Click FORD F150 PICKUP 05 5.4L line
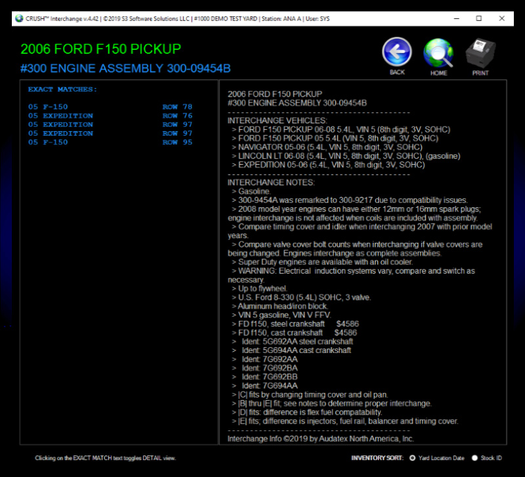Image resolution: width=525 pixels, height=477 pixels. [335, 138]
